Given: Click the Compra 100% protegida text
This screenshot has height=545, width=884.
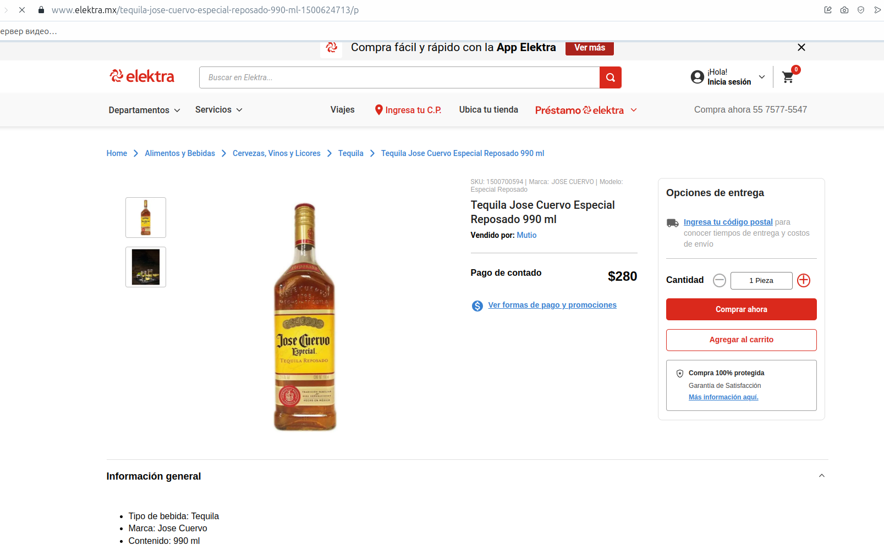Looking at the screenshot, I should coord(727,373).
